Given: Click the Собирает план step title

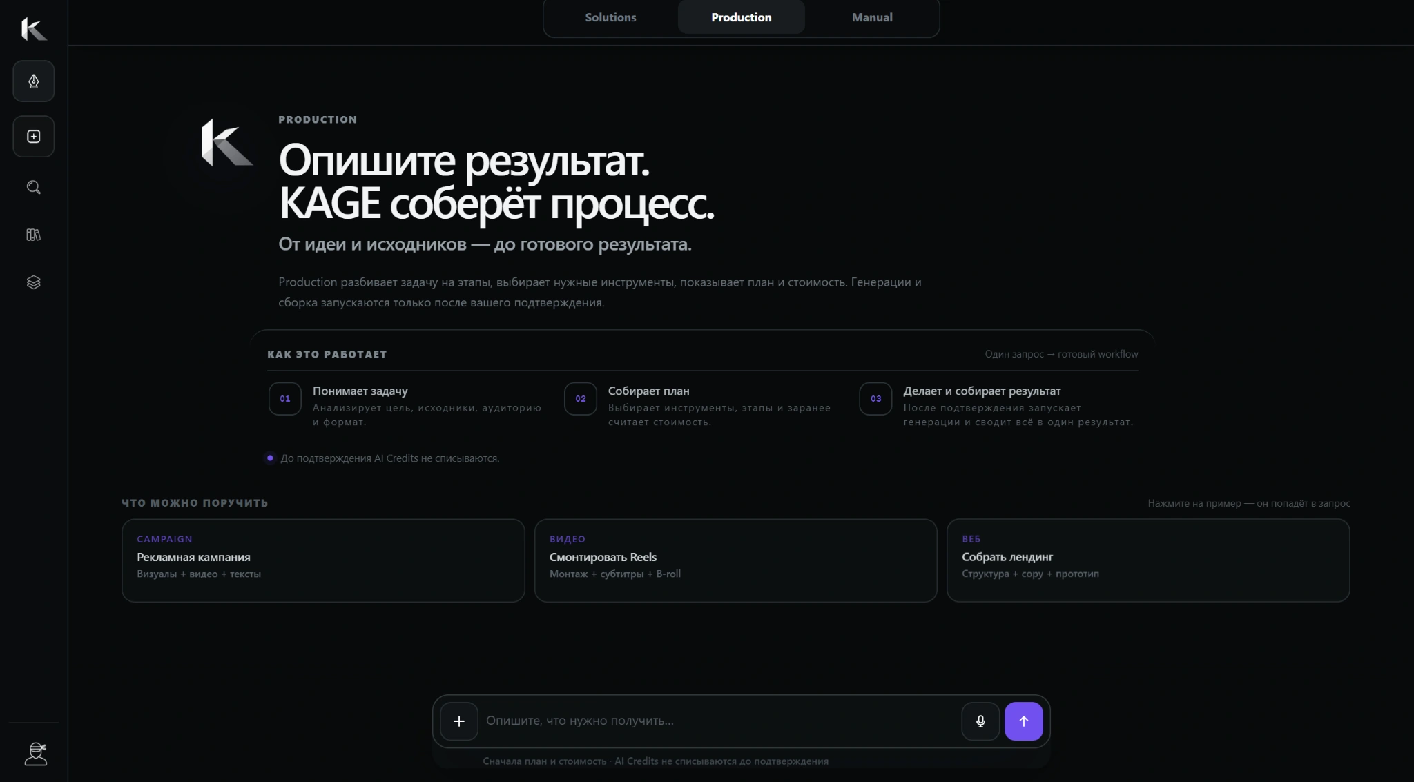Looking at the screenshot, I should pyautogui.click(x=649, y=391).
